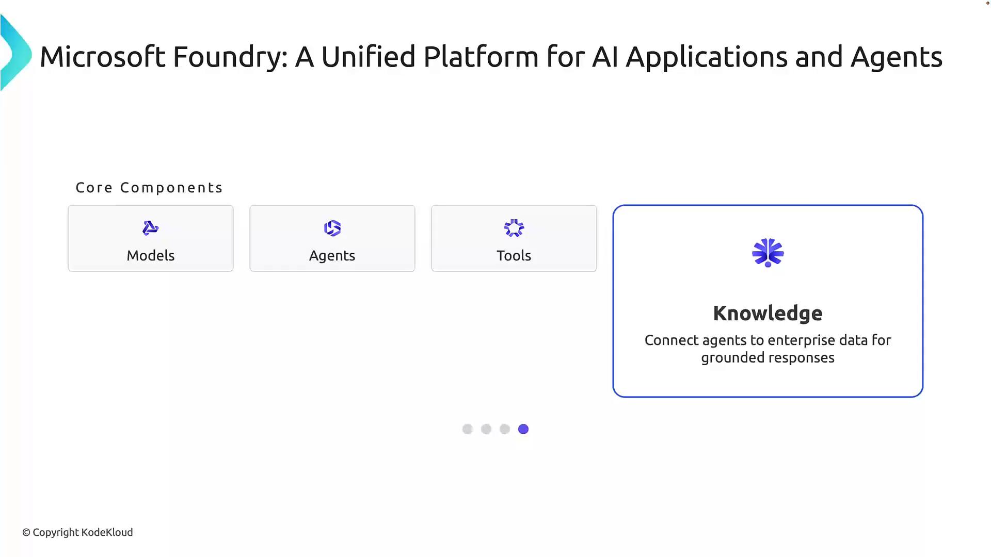Click the Knowledge asterisk icon

tap(768, 253)
